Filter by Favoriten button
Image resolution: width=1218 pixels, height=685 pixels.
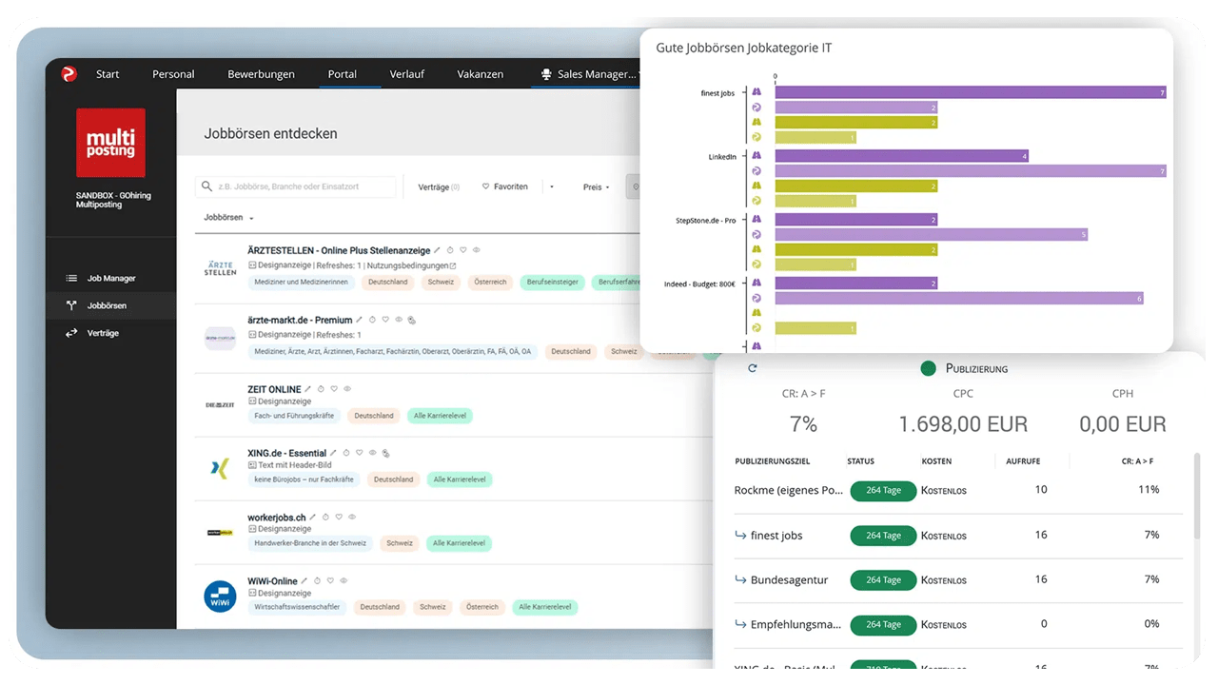pyautogui.click(x=505, y=186)
